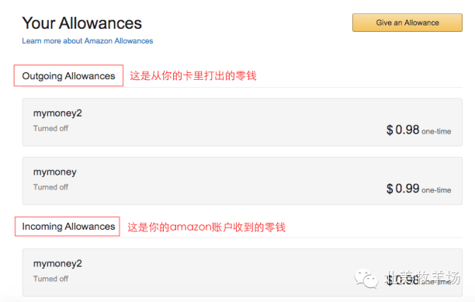Click the mymoney2 name in incoming card
Viewport: 475px width, 302px height.
tap(57, 263)
